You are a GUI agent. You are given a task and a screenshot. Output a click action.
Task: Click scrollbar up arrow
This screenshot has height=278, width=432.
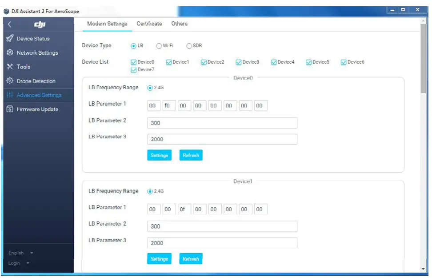click(x=423, y=21)
